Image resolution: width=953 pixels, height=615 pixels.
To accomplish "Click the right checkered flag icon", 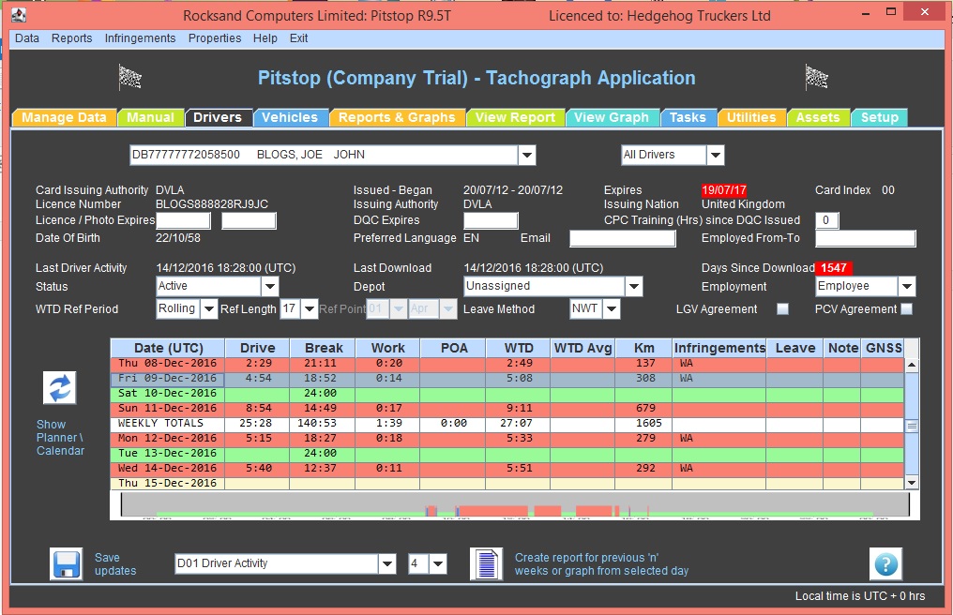I will click(816, 77).
